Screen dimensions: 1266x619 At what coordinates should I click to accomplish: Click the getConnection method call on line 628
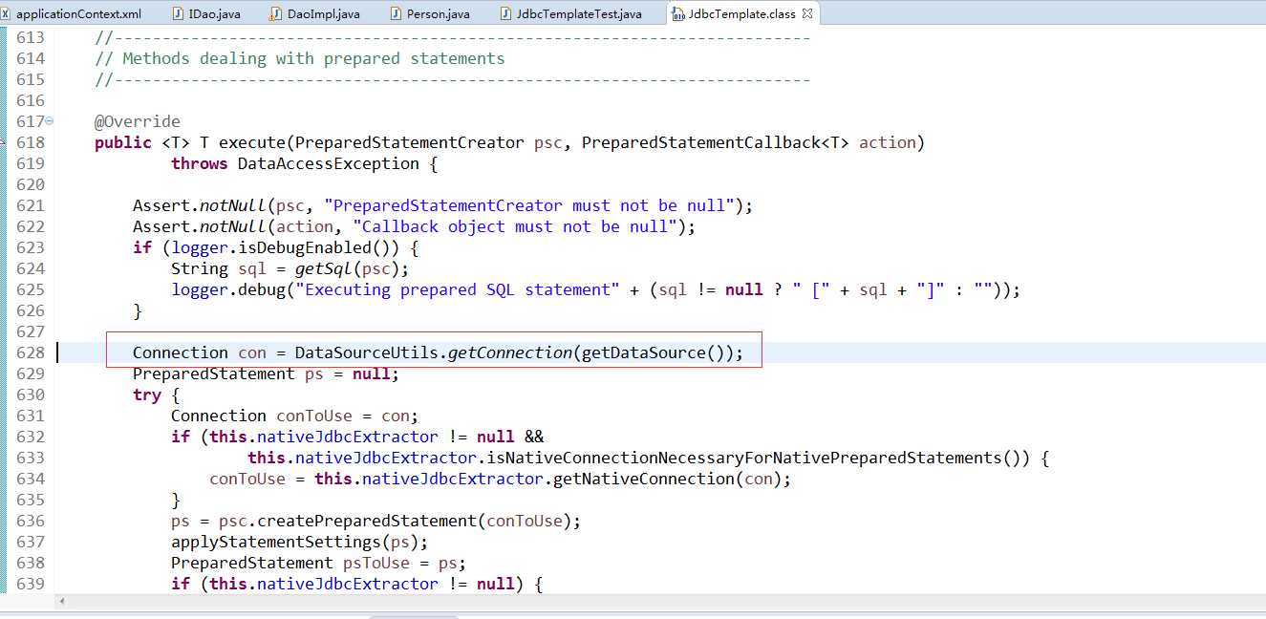point(510,352)
